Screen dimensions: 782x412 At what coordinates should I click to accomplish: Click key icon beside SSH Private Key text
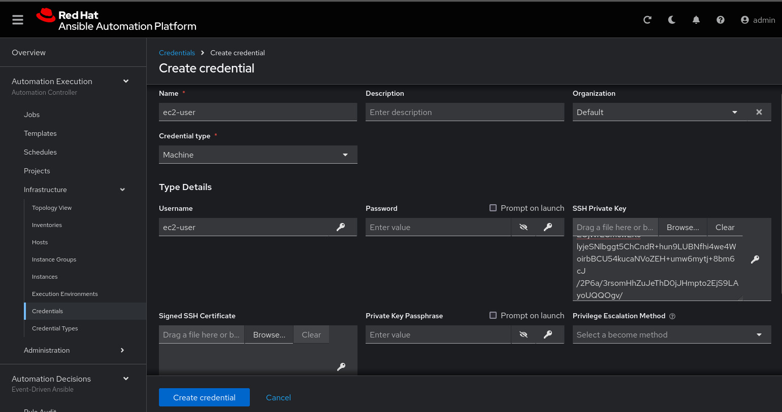pyautogui.click(x=755, y=259)
